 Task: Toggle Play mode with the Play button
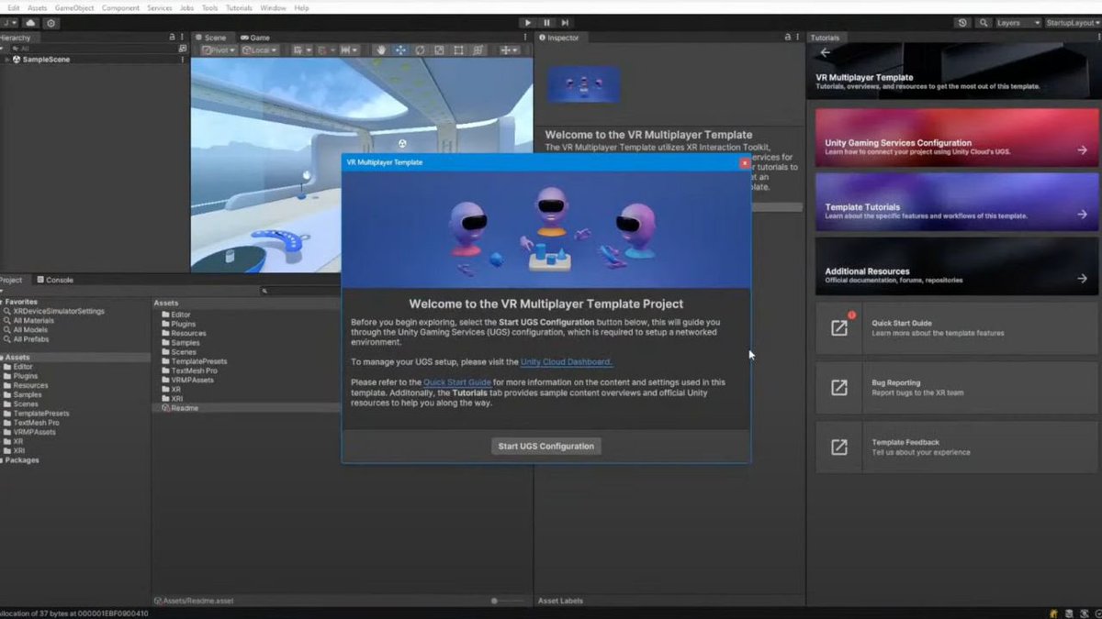click(x=528, y=22)
